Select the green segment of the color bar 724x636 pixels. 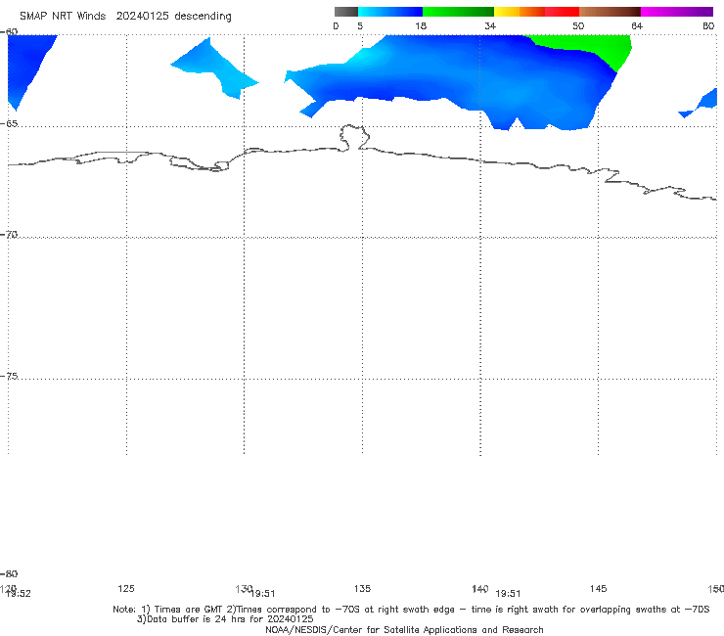[458, 12]
